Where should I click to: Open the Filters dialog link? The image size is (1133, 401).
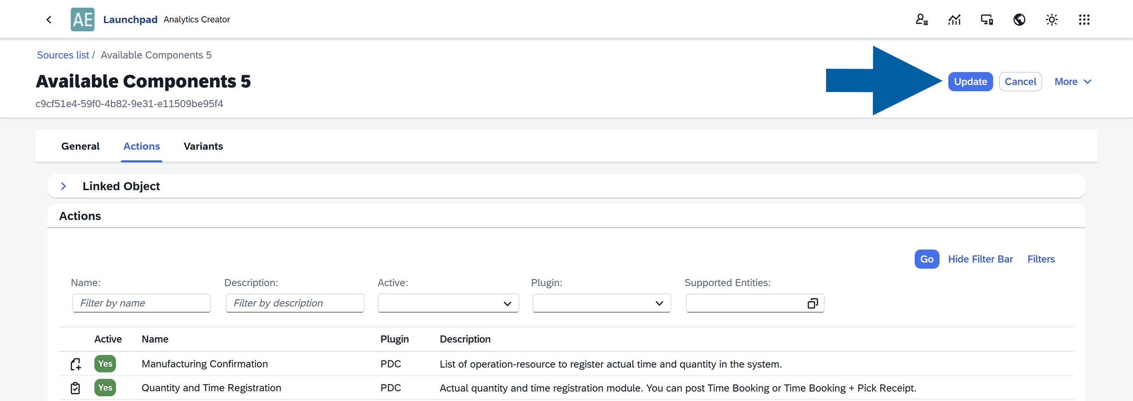click(1041, 259)
